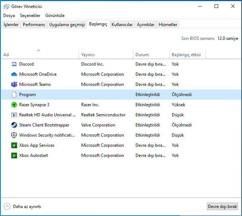This screenshot has height=216, width=242.
Task: Switch to the Kullanıcılar tab
Action: pyautogui.click(x=122, y=25)
